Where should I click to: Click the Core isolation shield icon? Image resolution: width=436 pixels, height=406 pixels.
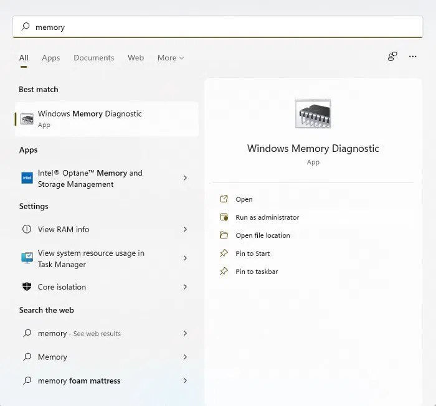pos(27,286)
